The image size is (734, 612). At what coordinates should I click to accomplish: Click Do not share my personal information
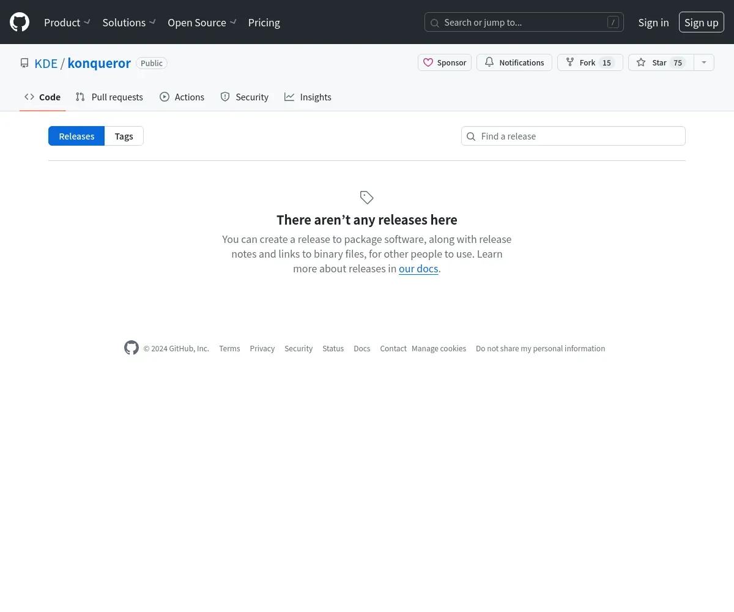point(541,348)
